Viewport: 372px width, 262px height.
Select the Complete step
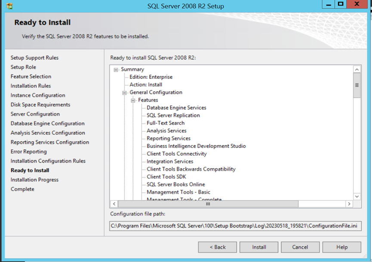(22, 189)
